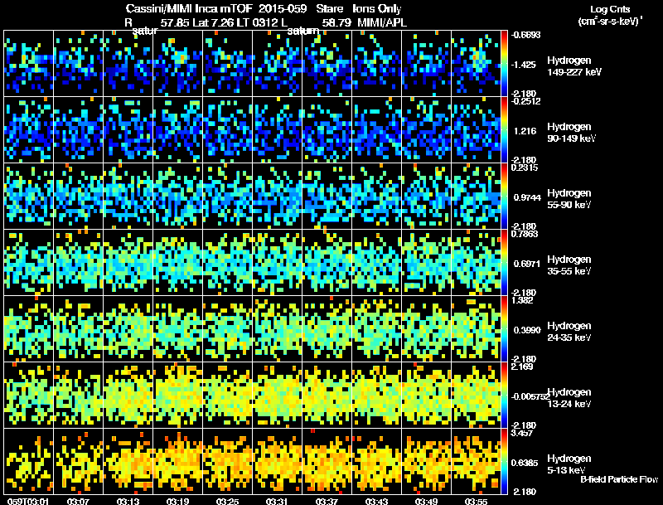This screenshot has width=663, height=505.
Task: Click the colorbar beside Hydrogen 13-24 keV
Action: point(504,396)
